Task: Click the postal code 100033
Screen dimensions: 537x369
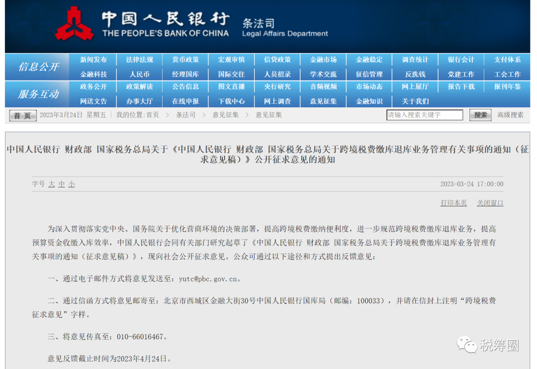Action: tap(368, 301)
